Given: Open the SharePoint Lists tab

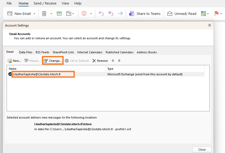Looking at the screenshot, I should coord(63,52).
